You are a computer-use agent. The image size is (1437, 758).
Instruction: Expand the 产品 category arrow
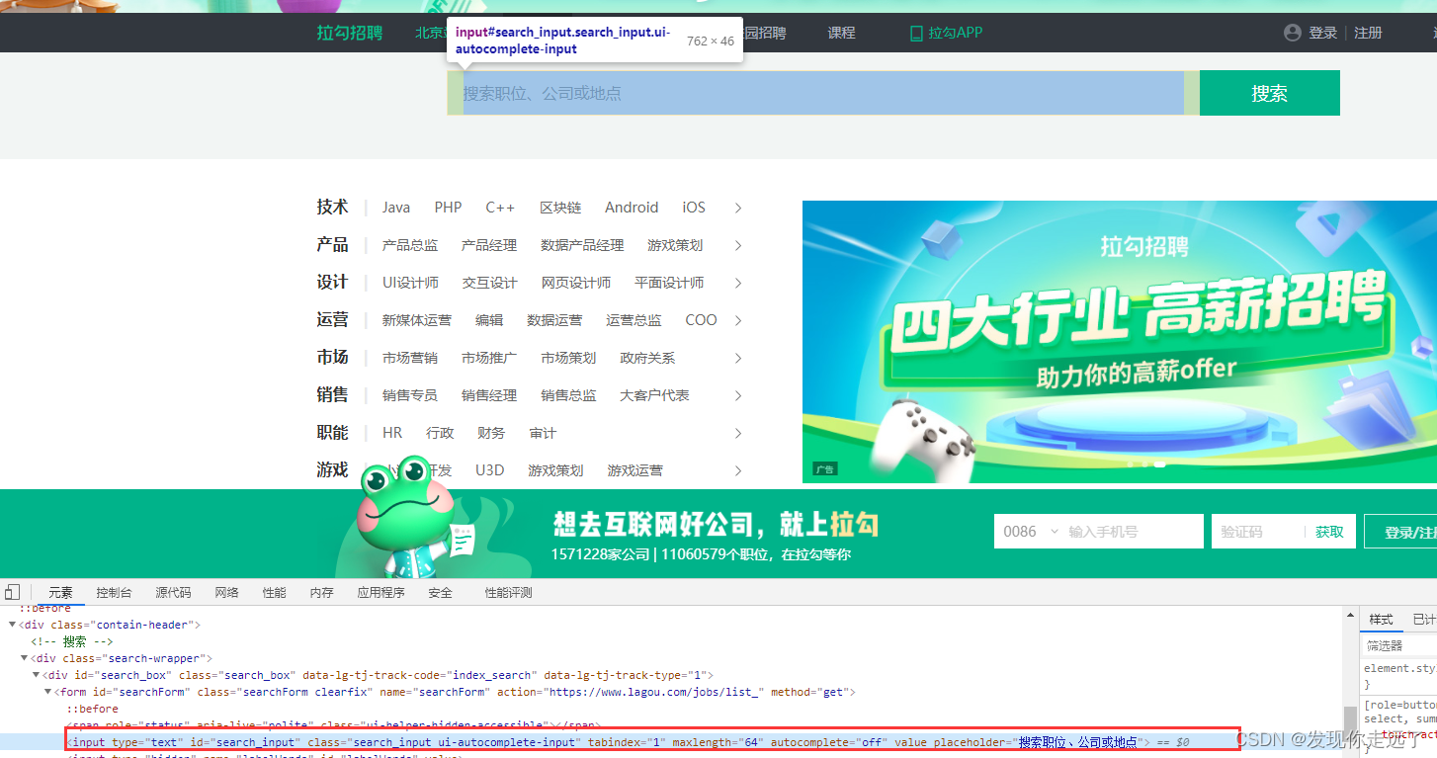[x=737, y=245]
